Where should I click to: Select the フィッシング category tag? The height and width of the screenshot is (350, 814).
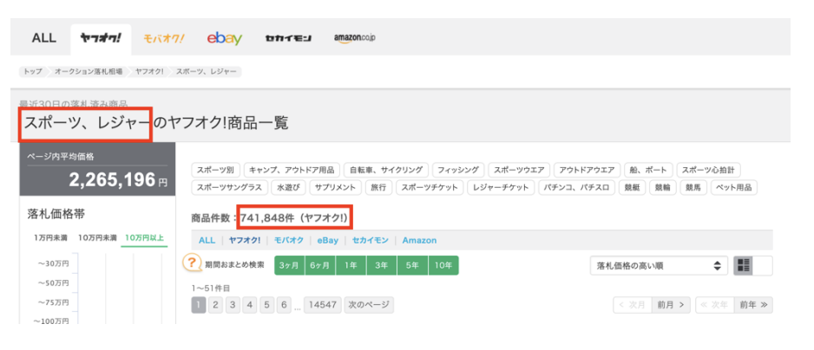[457, 170]
